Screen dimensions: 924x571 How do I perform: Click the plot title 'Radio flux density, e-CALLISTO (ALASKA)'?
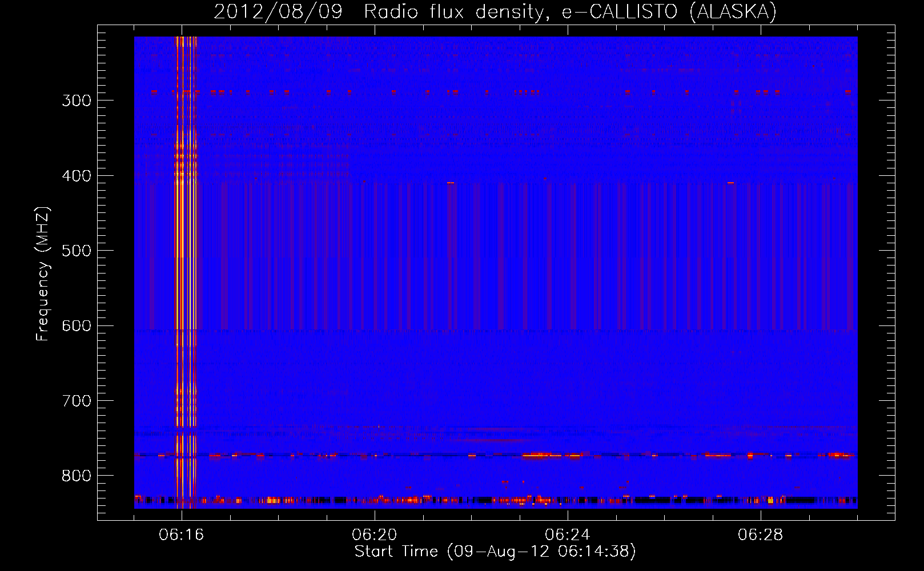(570, 11)
